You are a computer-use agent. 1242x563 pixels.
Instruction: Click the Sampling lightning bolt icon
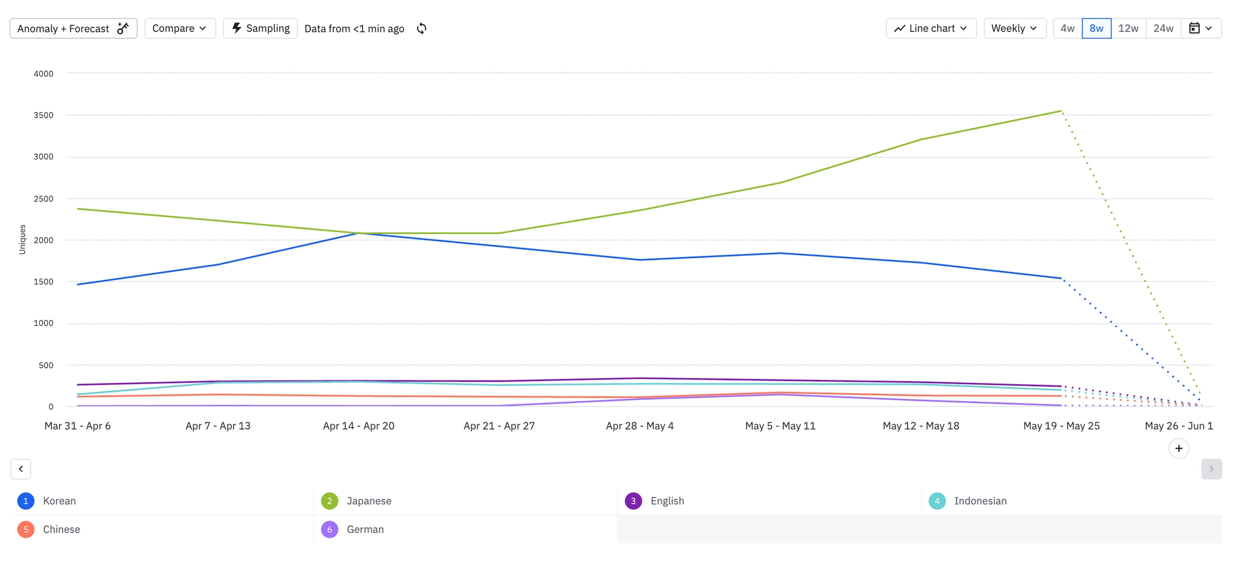[237, 28]
